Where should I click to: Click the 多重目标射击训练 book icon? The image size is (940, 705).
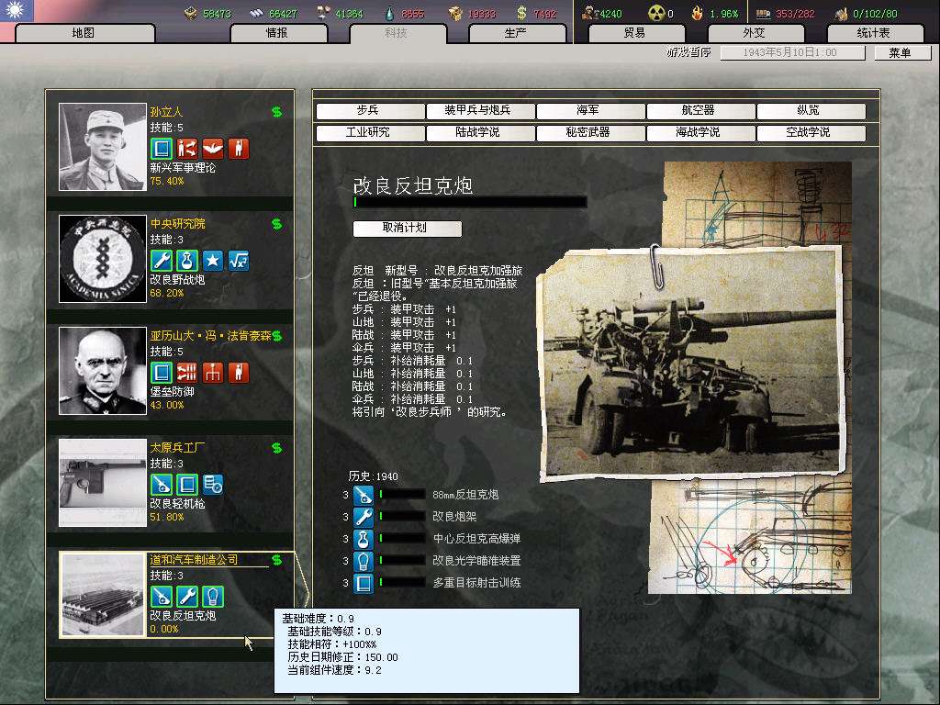tap(364, 583)
